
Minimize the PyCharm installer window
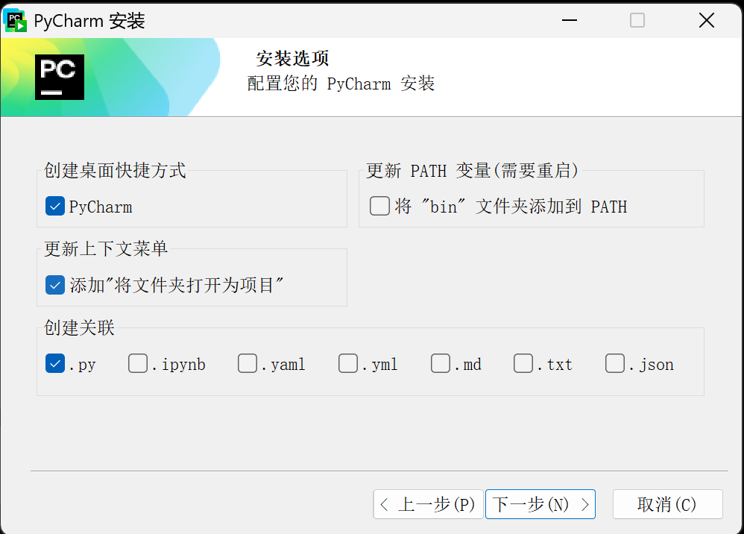[570, 20]
